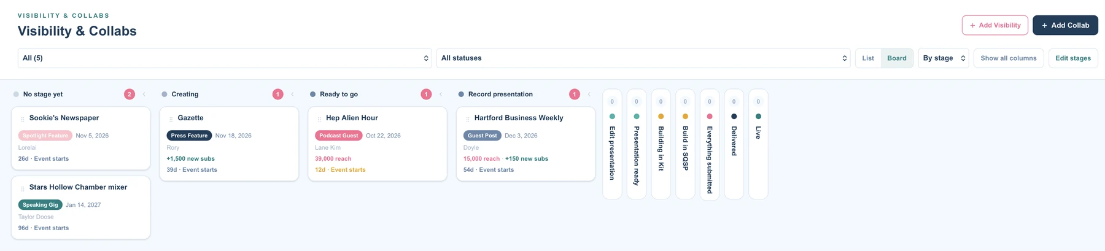
Task: Click the Guest Post tag
Action: 483,136
